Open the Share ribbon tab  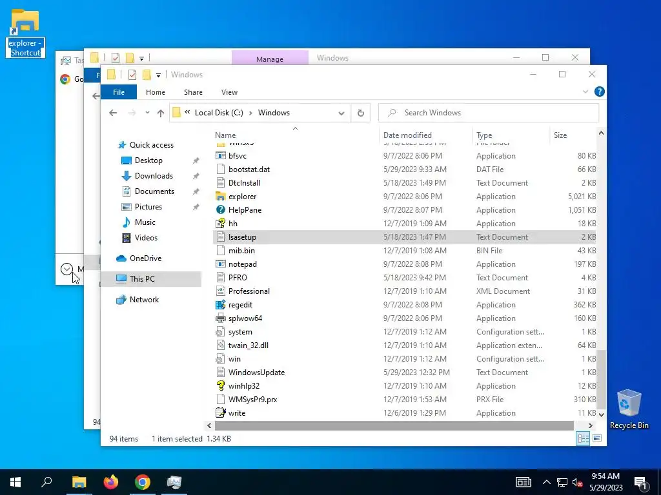[193, 92]
